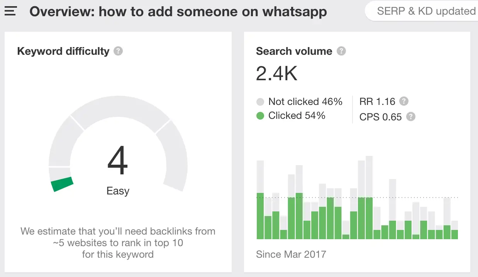Click the Keyword difficulty help icon
Screen dimensions: 478x277
point(119,51)
